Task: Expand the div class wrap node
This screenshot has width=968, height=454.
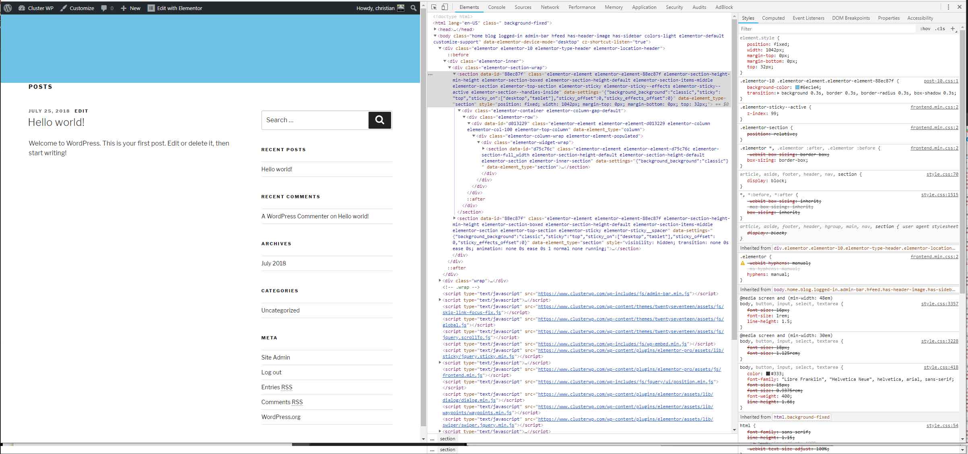Action: click(440, 281)
